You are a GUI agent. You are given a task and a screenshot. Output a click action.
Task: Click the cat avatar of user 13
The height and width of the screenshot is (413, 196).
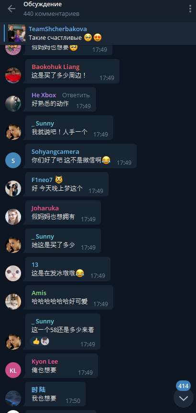tap(13, 273)
